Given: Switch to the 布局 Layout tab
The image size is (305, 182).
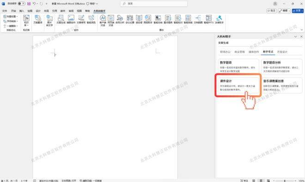Looking at the screenshot, I should [x=46, y=11].
